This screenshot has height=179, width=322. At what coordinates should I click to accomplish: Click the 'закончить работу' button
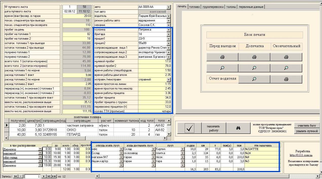tap(214, 128)
